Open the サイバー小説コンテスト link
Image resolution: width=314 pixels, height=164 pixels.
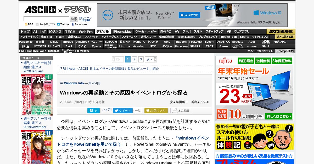[x=260, y=51]
